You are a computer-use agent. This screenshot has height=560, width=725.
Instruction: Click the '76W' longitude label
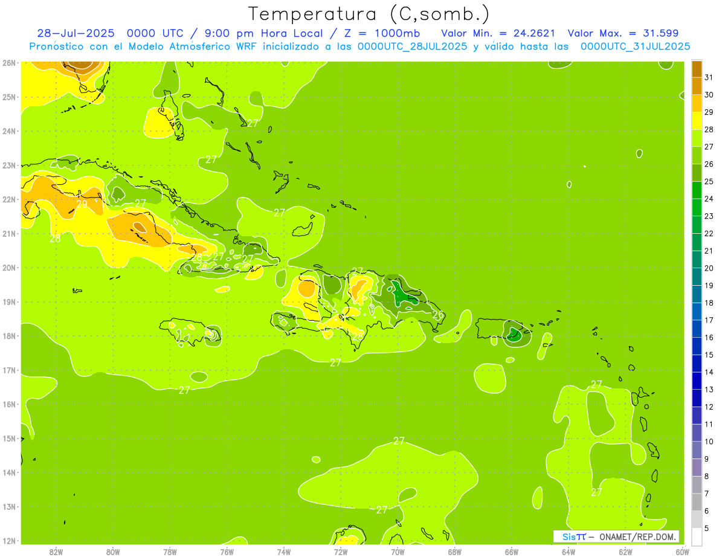click(x=227, y=551)
